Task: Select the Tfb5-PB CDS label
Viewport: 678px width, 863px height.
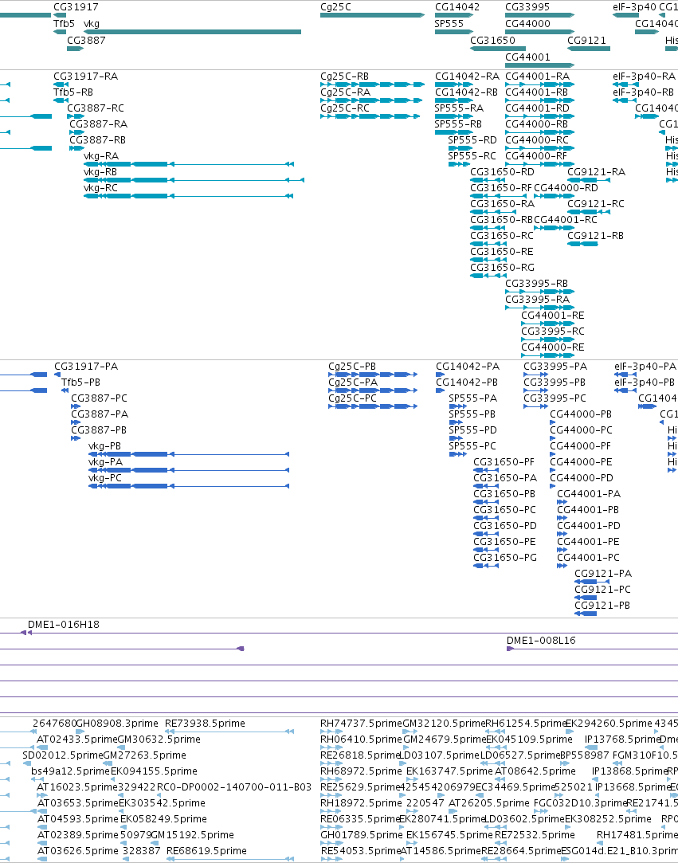Action: pyautogui.click(x=80, y=382)
